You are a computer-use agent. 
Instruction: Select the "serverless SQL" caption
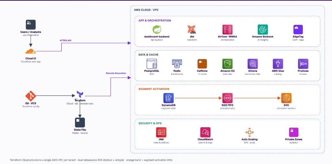pyautogui.click(x=253, y=74)
